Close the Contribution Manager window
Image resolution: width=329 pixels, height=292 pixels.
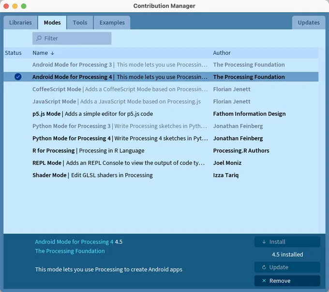click(x=6, y=6)
